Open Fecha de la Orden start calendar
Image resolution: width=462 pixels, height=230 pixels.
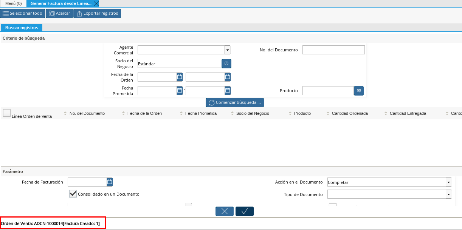[180, 77]
